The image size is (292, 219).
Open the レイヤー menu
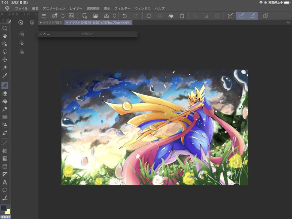[76, 9]
